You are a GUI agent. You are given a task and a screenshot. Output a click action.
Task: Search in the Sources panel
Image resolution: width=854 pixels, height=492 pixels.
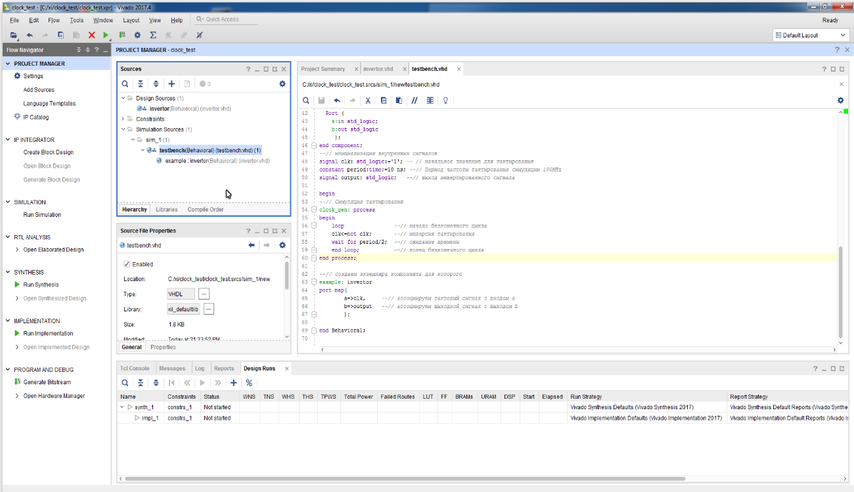click(125, 84)
